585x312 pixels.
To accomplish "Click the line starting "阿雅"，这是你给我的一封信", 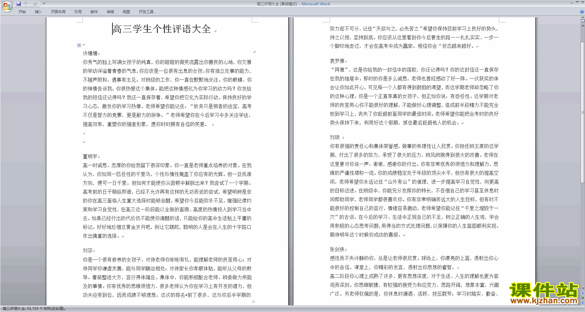I will point(414,70).
